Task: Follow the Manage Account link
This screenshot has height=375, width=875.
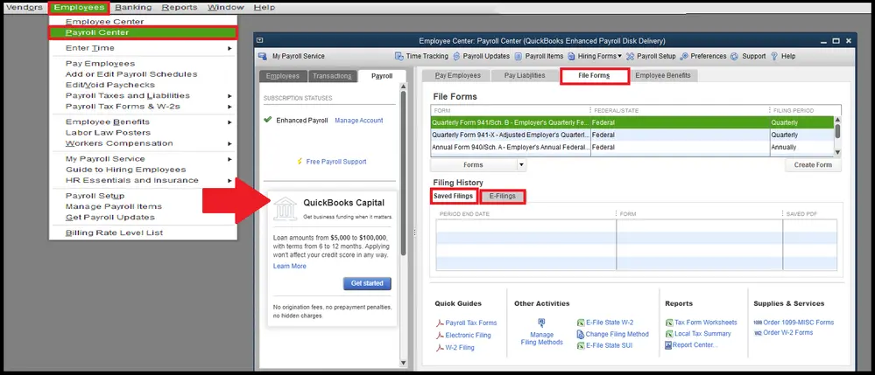Action: point(358,121)
